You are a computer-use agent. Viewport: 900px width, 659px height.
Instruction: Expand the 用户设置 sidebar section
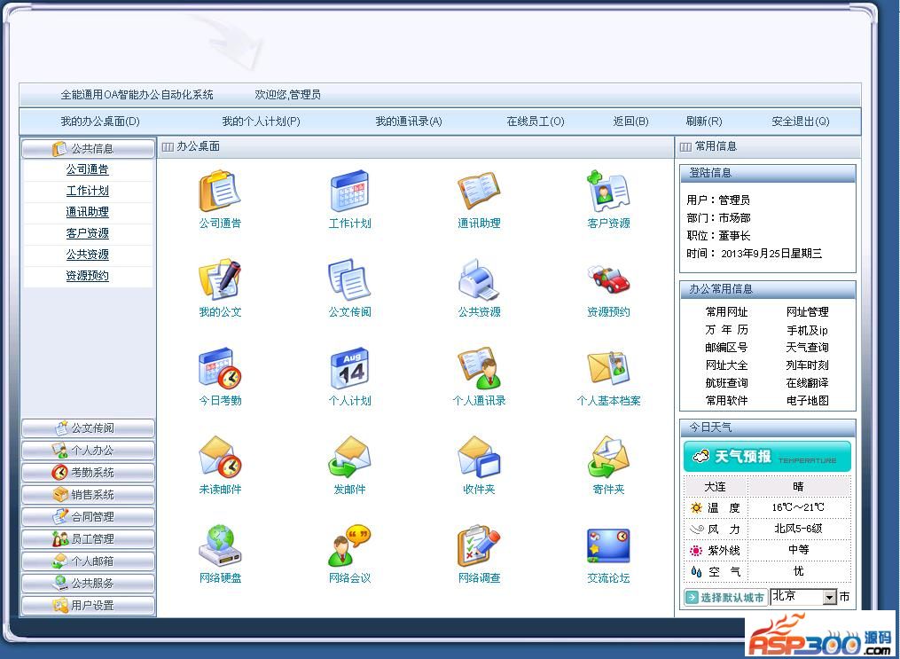88,606
